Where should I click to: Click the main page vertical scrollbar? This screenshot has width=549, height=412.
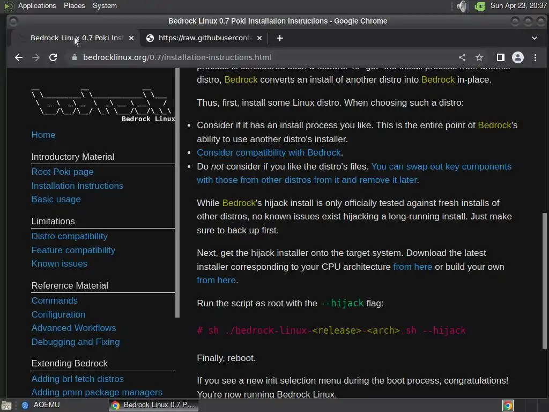tap(545, 281)
